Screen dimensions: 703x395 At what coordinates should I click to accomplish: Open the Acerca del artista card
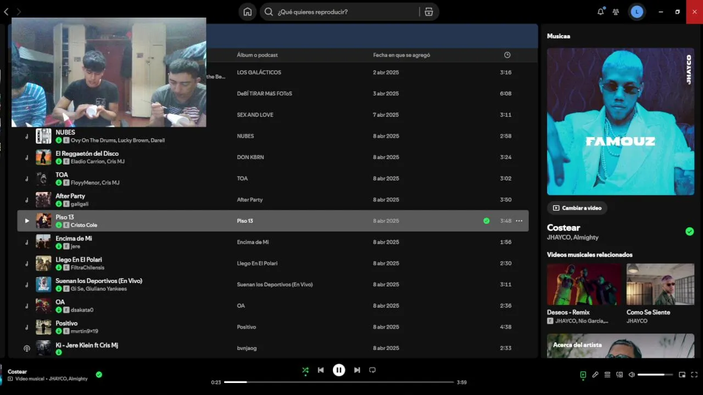pyautogui.click(x=621, y=346)
